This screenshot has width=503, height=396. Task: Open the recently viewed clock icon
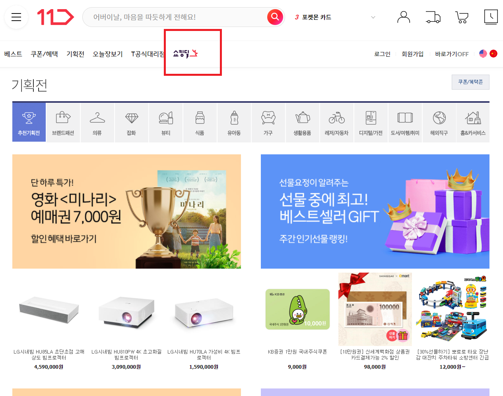[x=491, y=17]
